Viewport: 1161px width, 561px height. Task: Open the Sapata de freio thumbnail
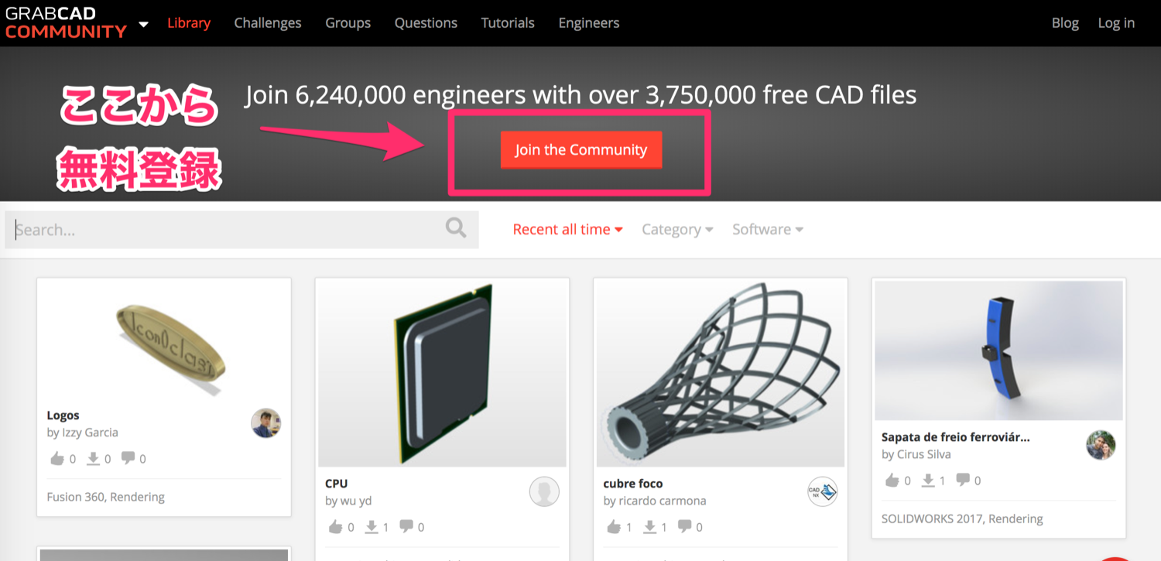(x=998, y=351)
